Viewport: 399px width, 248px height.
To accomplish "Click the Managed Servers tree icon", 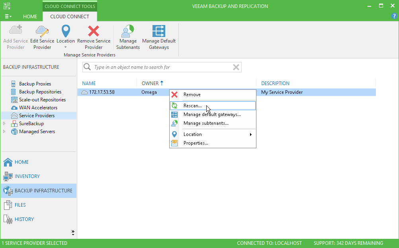I will click(14, 132).
